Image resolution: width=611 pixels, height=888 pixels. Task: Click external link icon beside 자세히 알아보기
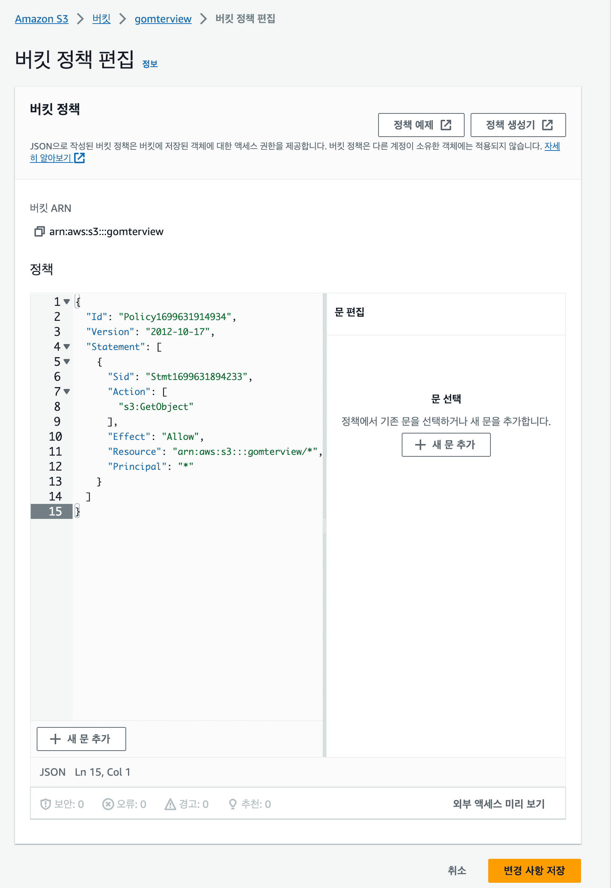coord(80,158)
